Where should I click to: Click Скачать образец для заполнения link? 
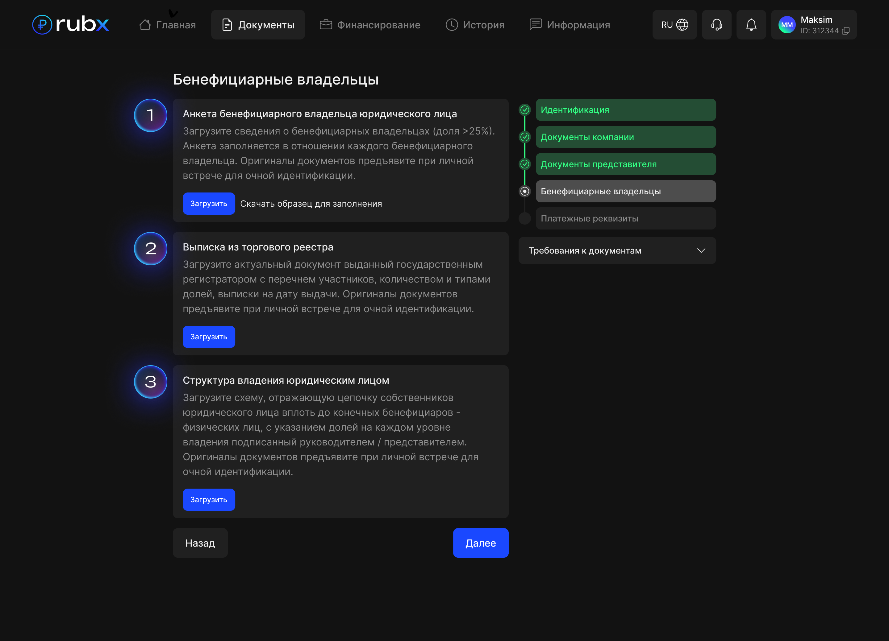(x=311, y=204)
